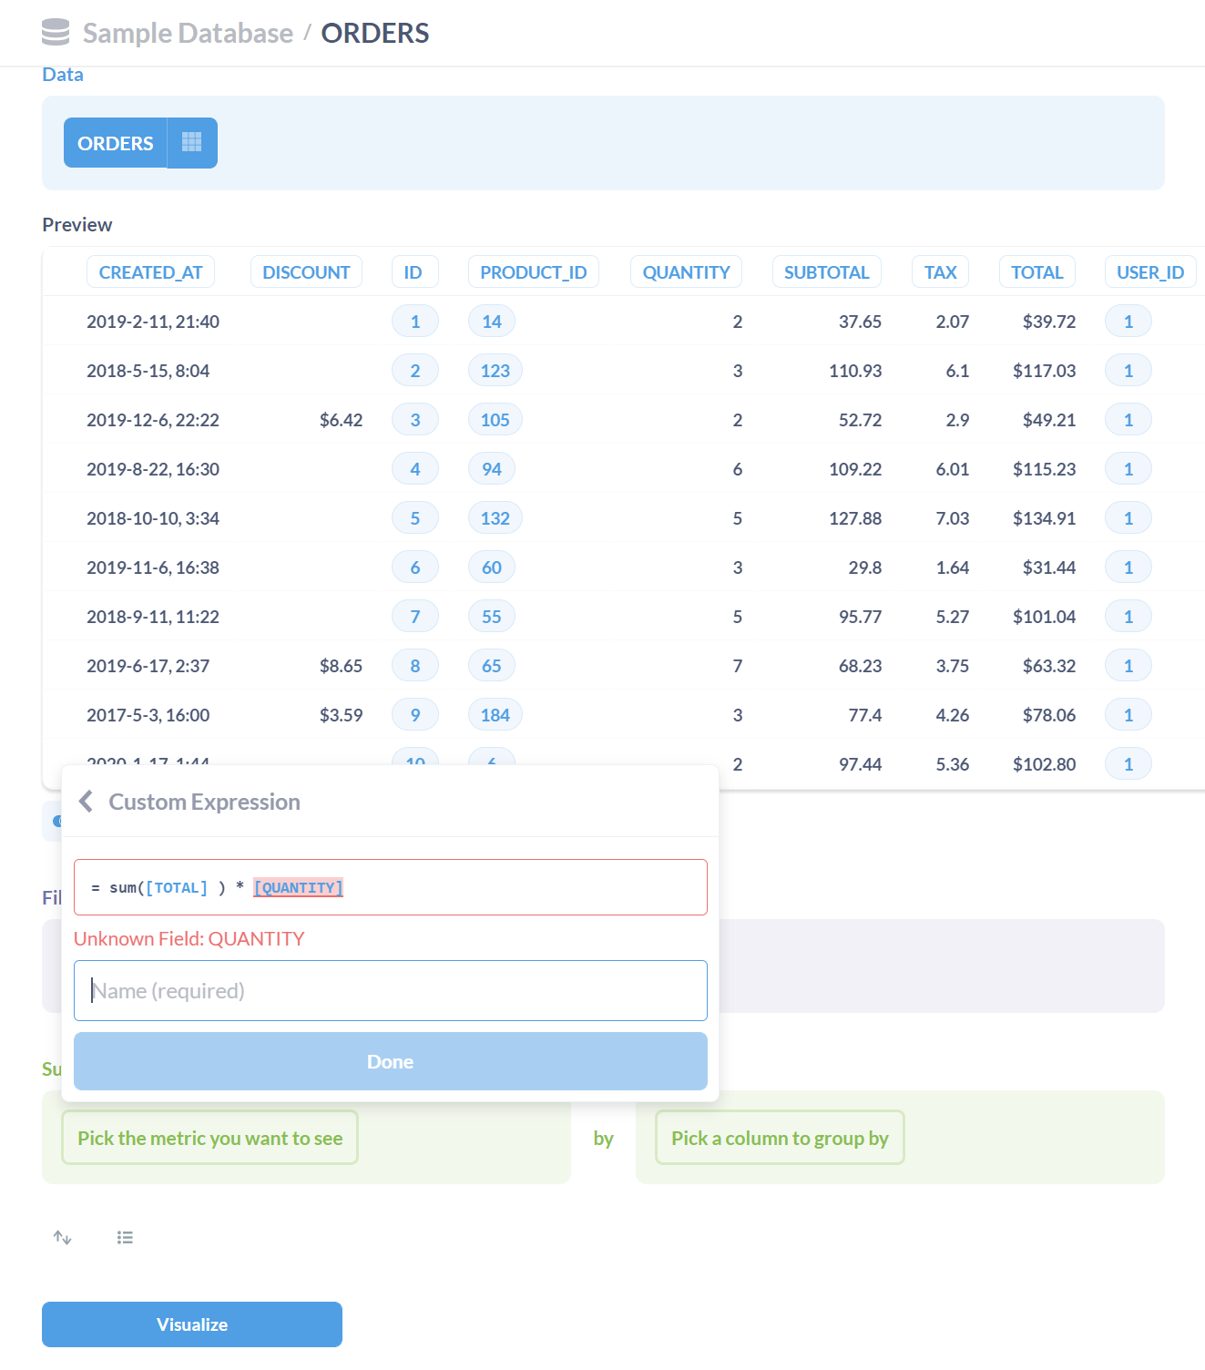The height and width of the screenshot is (1370, 1205).
Task: Open Sample Database breadcrumb link
Action: [188, 33]
